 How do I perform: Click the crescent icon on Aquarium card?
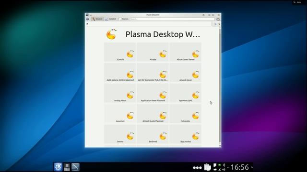click(130, 116)
